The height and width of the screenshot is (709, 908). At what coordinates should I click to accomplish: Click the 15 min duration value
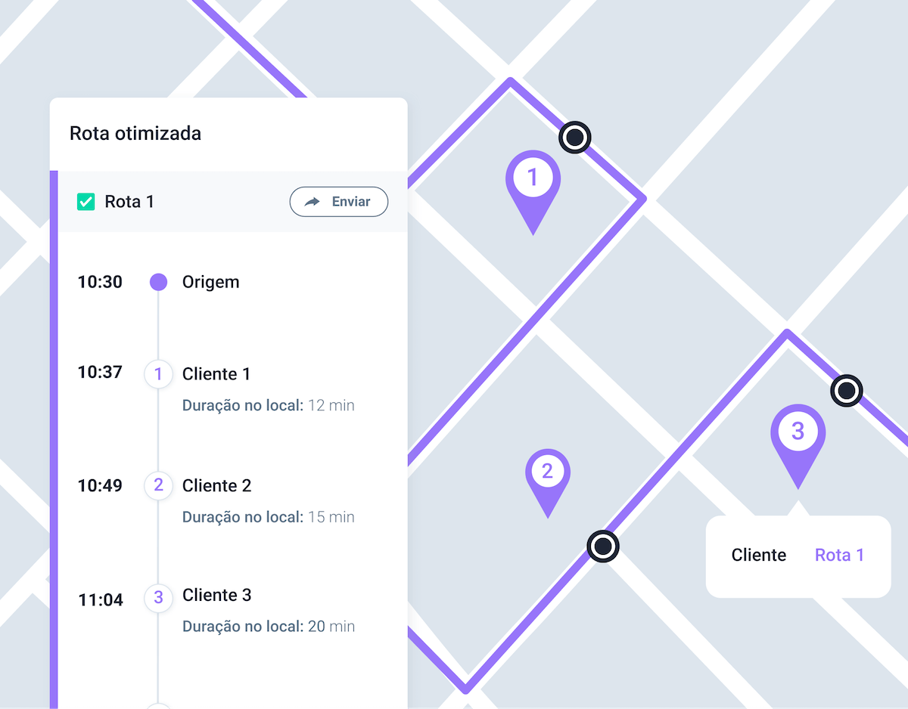pos(331,517)
